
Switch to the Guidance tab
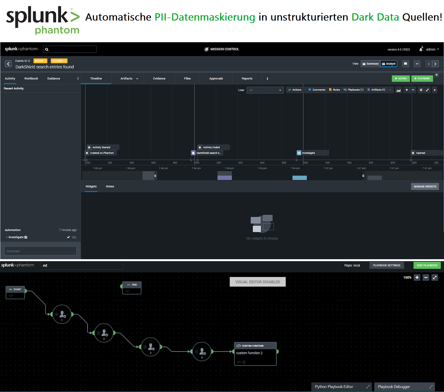pos(54,79)
